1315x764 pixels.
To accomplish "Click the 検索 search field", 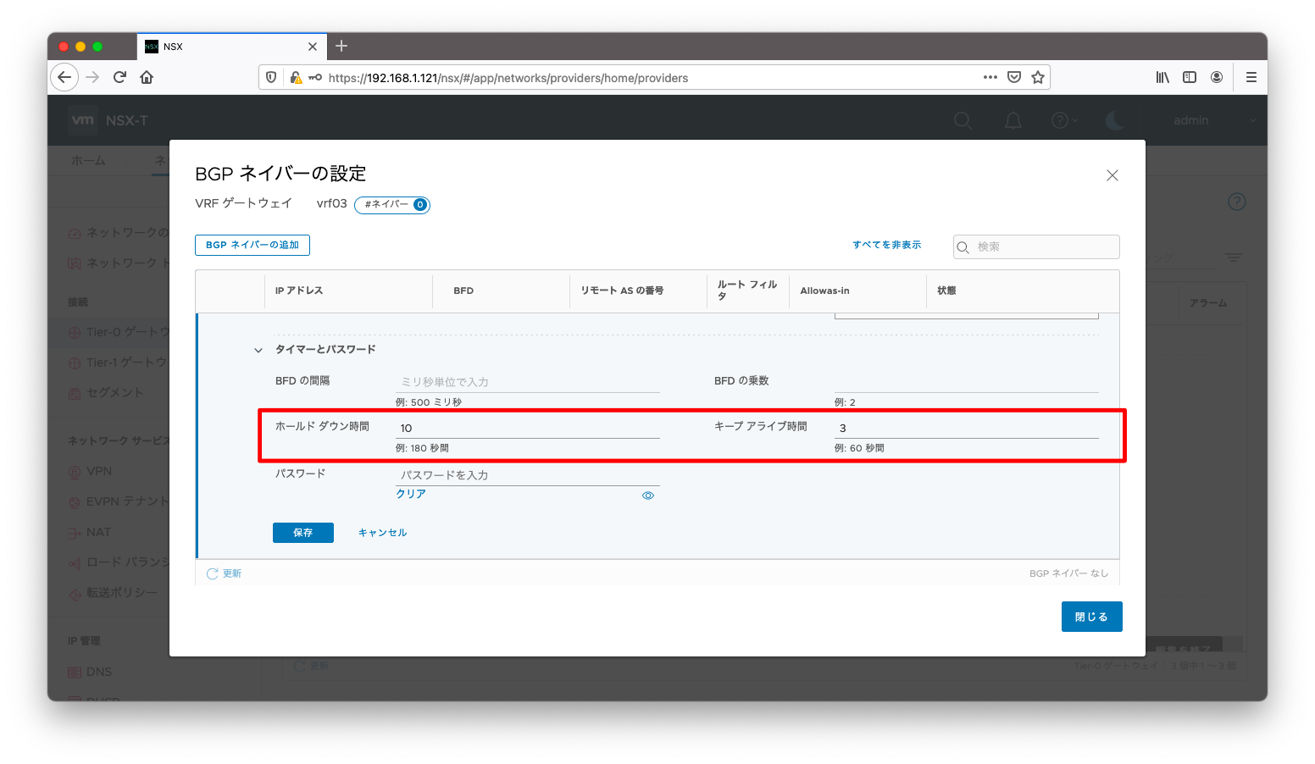I will pos(1036,246).
